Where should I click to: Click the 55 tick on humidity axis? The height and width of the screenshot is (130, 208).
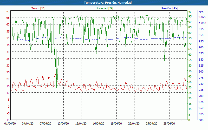coord(190,60)
